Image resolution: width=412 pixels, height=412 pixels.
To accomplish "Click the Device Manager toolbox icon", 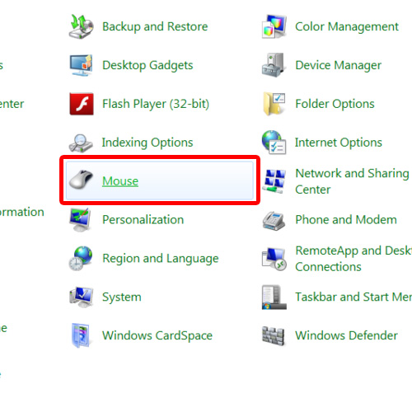I will (274, 65).
